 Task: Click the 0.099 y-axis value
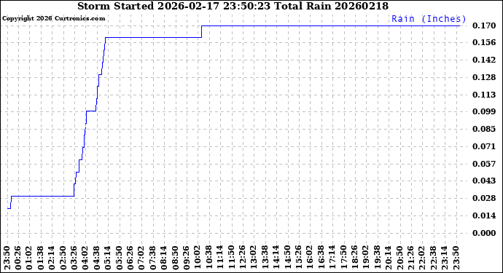tap(484, 111)
